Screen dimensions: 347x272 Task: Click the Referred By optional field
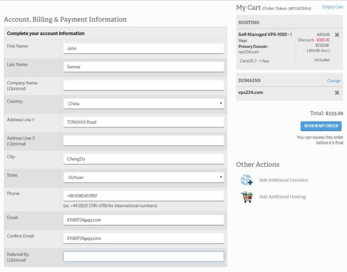click(144, 256)
